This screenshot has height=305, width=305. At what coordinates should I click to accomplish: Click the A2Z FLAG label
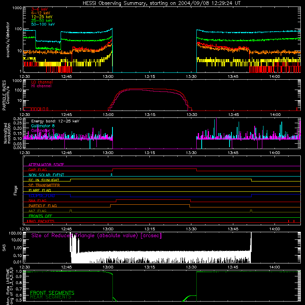coord(37,211)
